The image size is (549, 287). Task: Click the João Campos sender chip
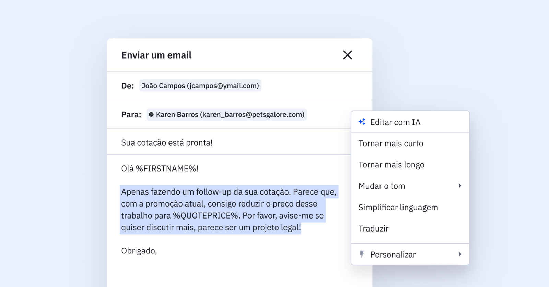pyautogui.click(x=200, y=86)
